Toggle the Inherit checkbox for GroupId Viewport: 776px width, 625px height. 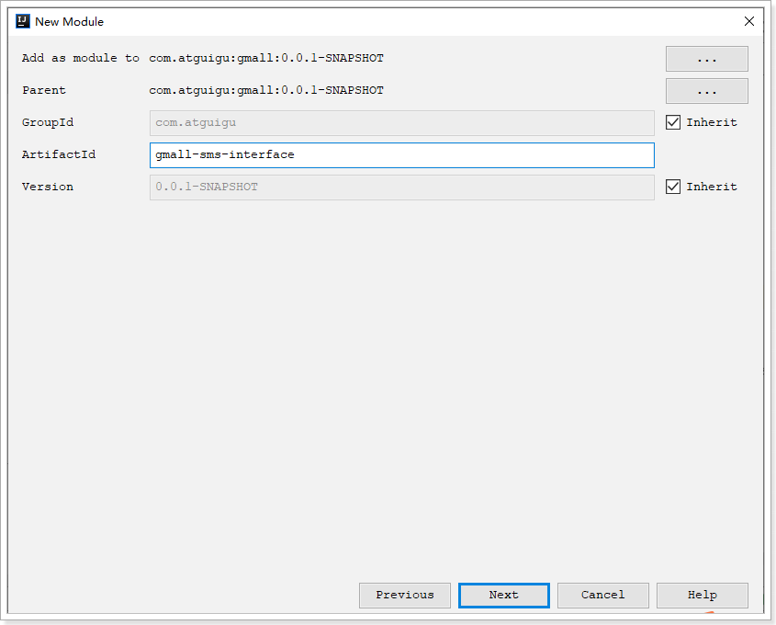coord(673,122)
